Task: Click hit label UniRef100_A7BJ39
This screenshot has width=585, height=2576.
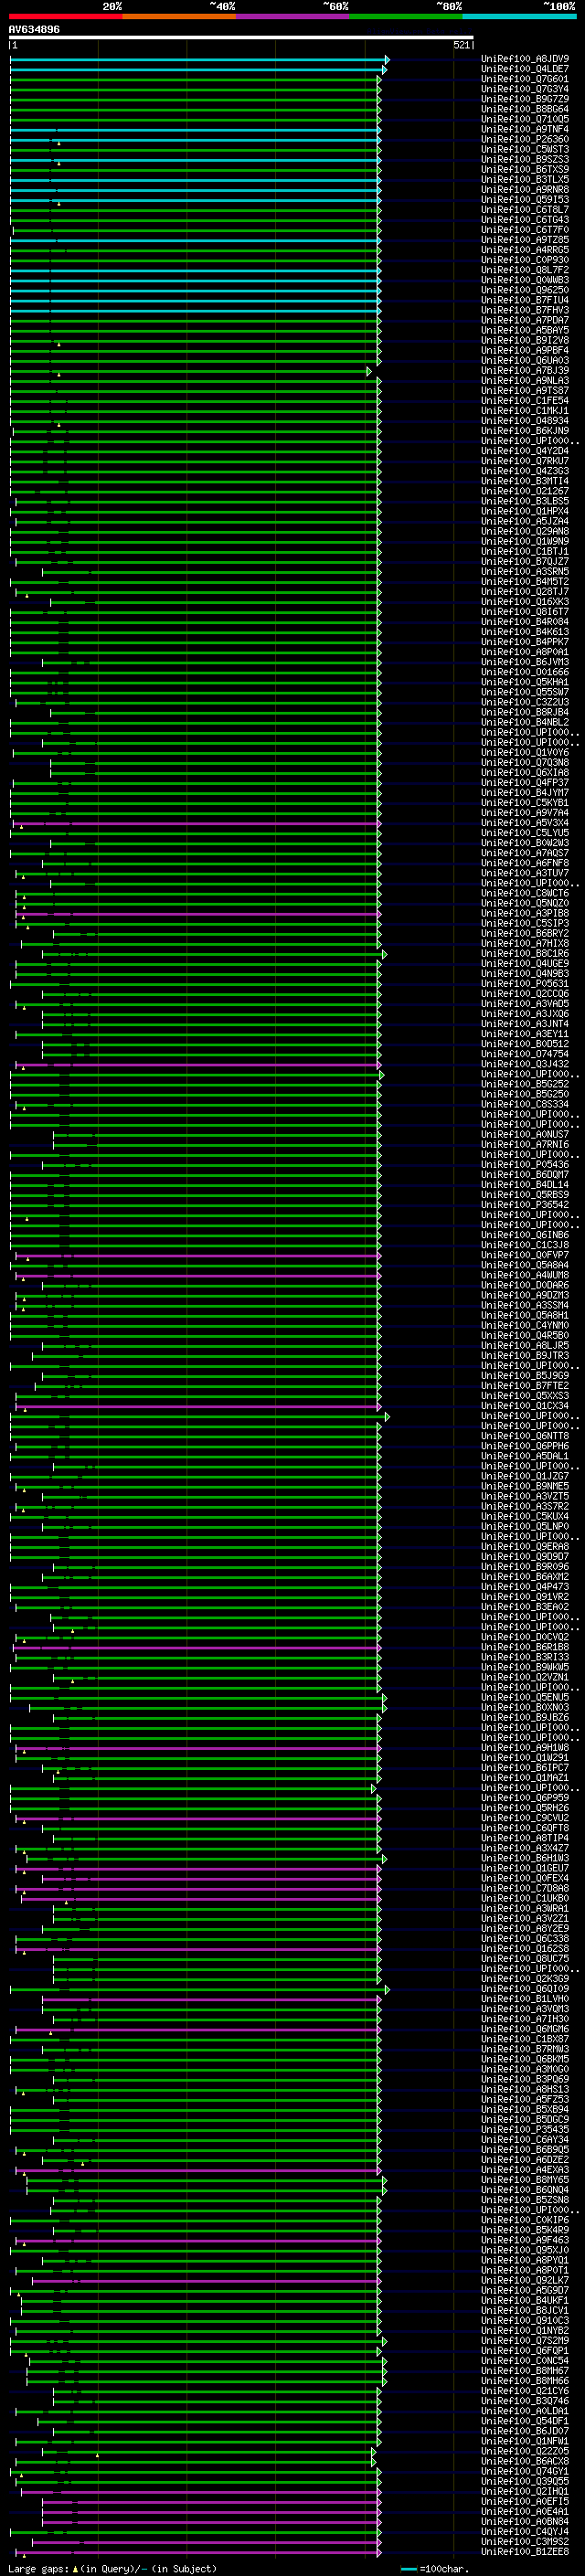Action: 525,370
